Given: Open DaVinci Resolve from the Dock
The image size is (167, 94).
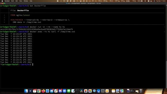Looking at the screenshot, I should click(x=81, y=91).
